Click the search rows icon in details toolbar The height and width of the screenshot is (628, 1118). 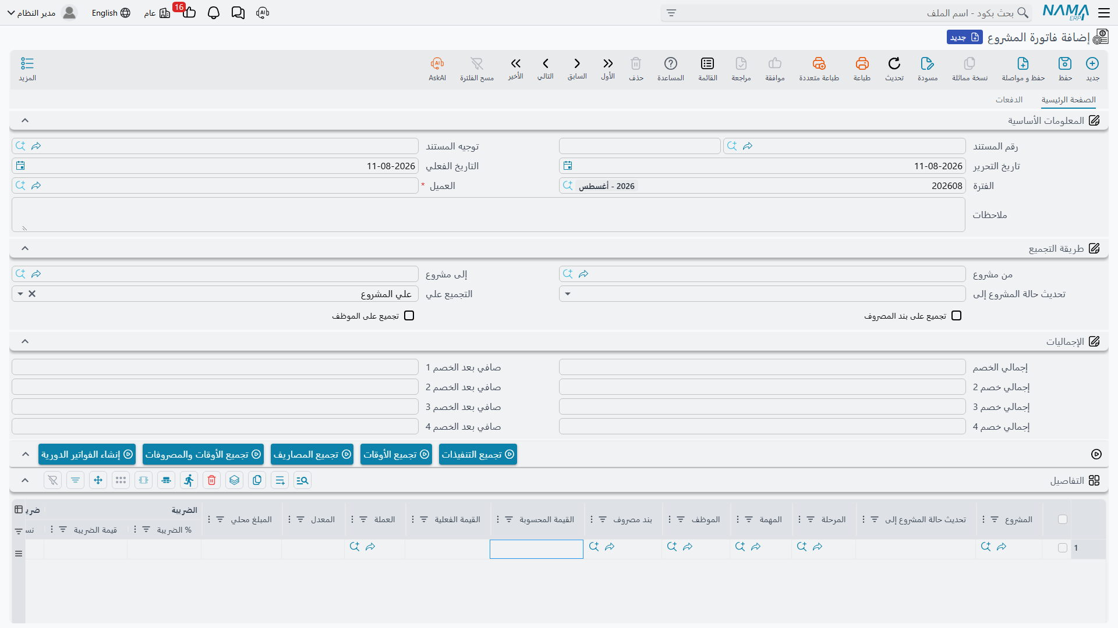[x=302, y=480]
